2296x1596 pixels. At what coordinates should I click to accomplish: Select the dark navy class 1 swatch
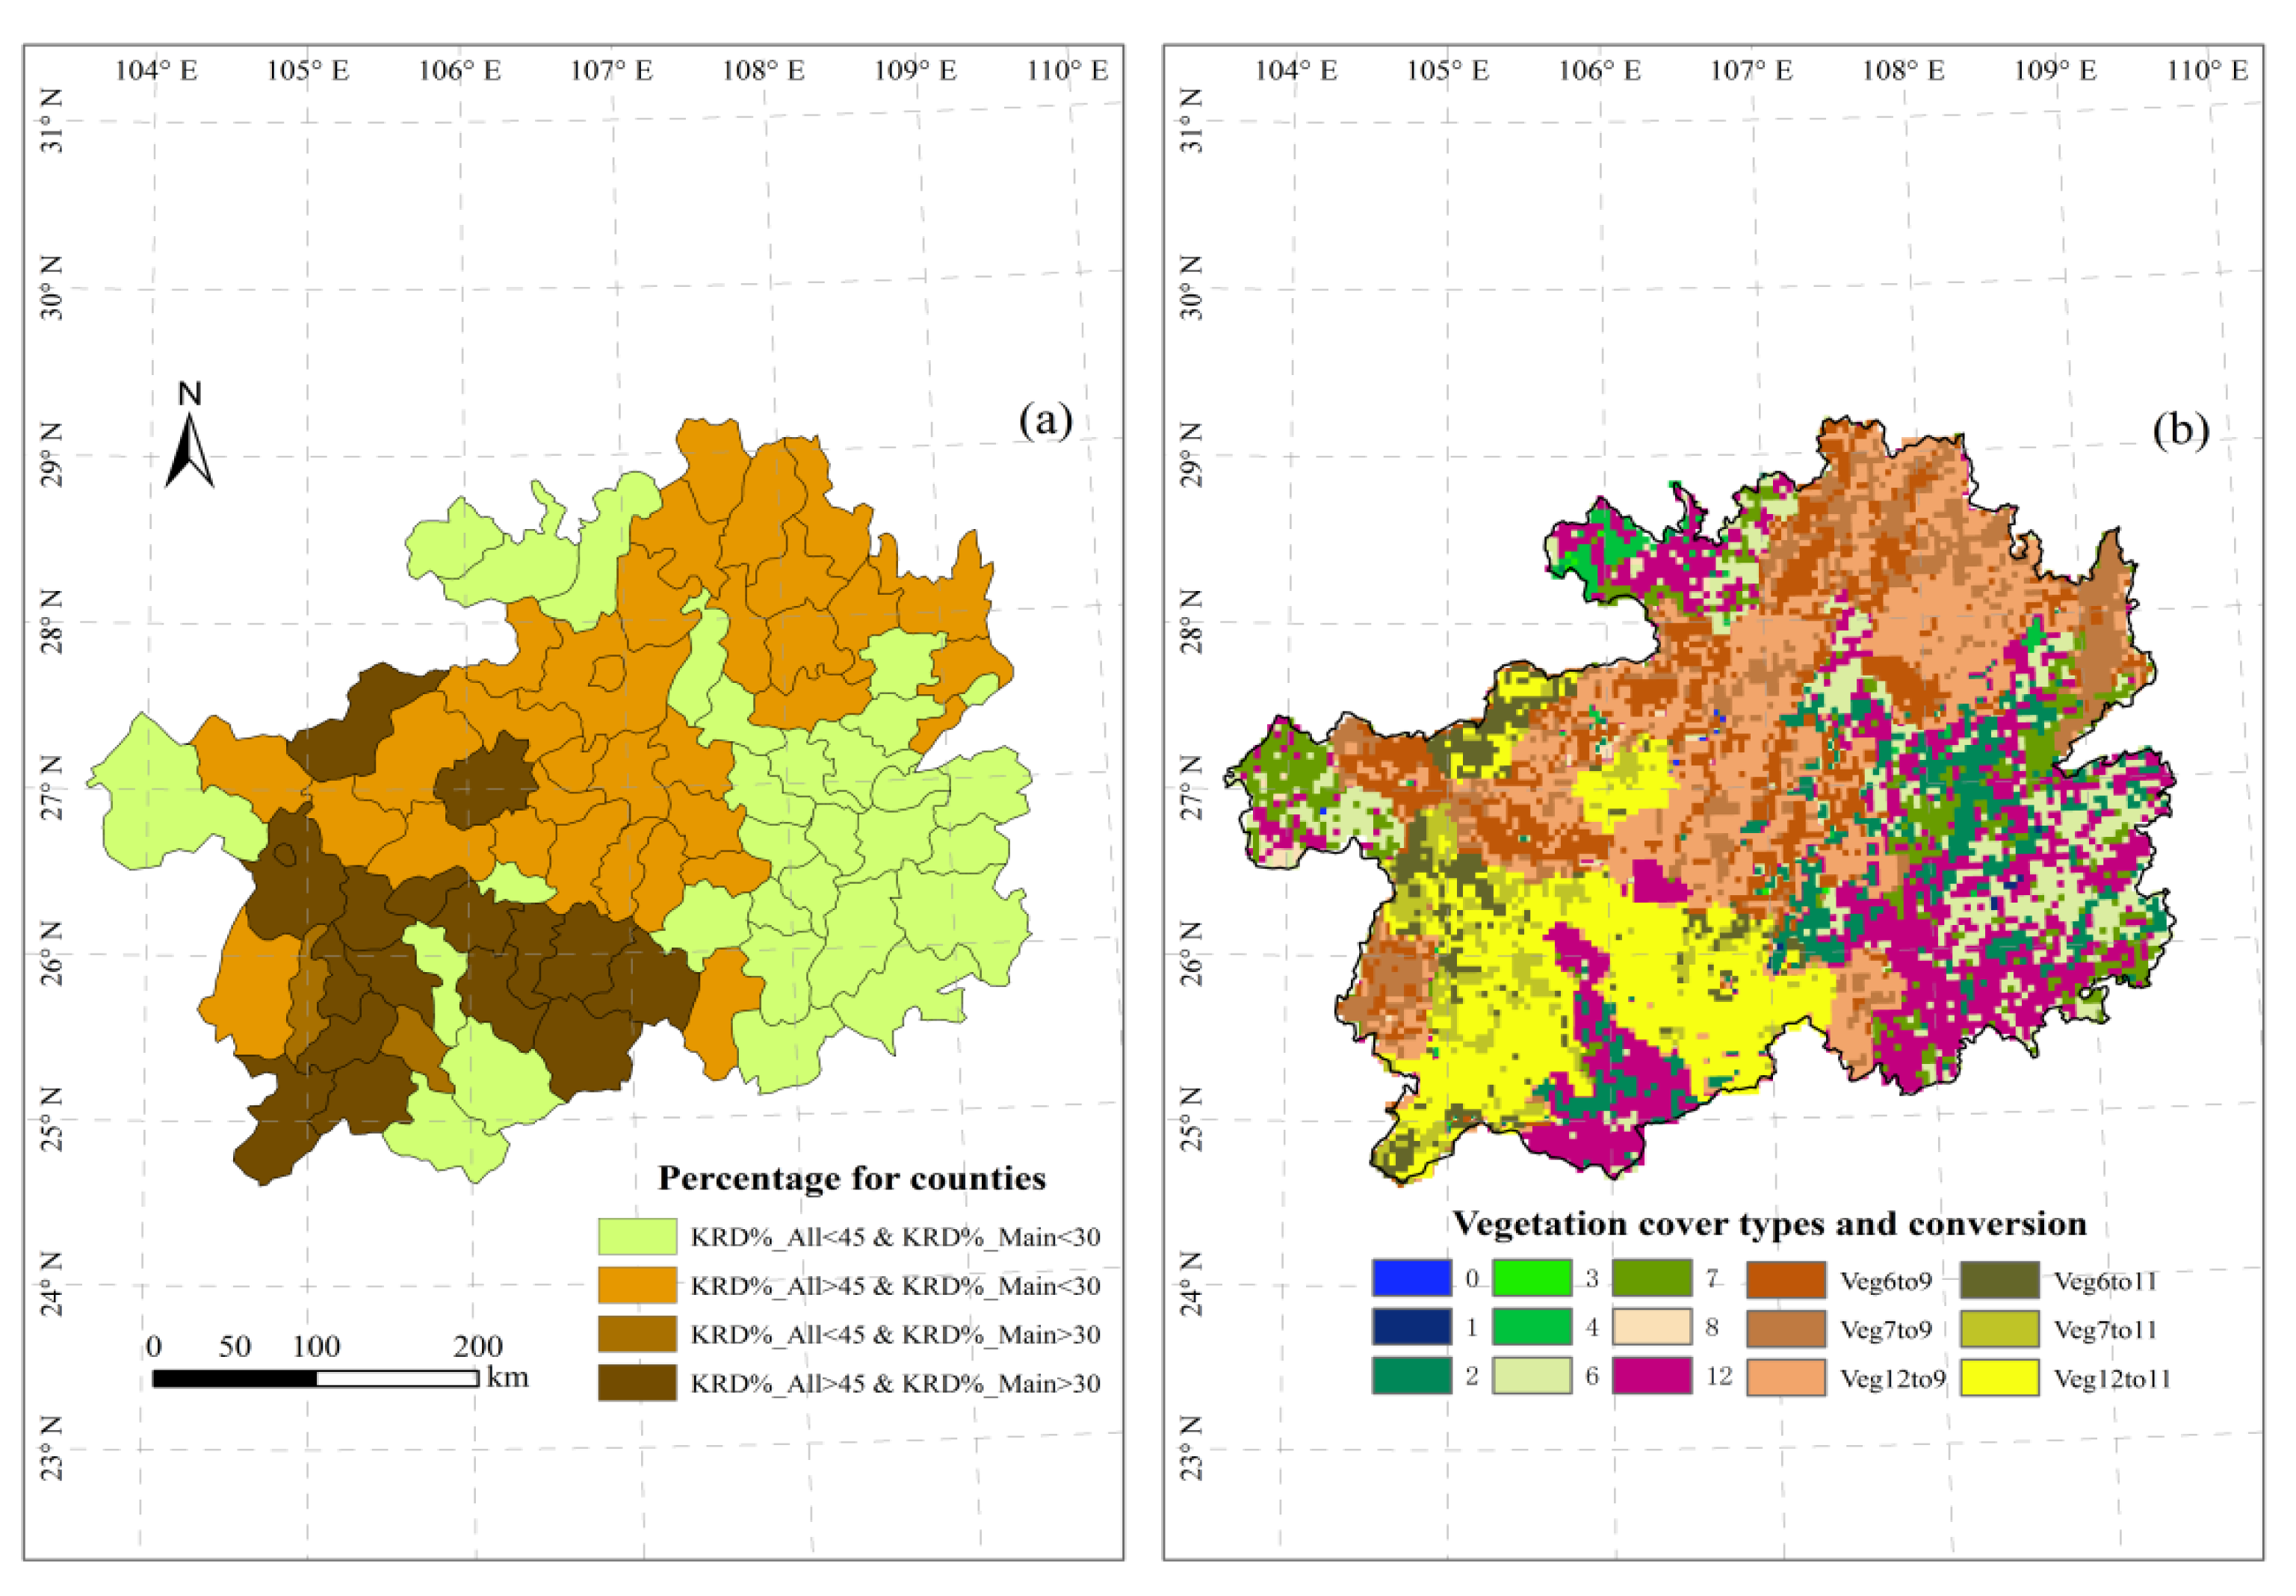coord(1411,1327)
